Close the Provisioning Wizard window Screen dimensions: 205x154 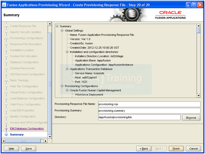[x=200, y=5]
